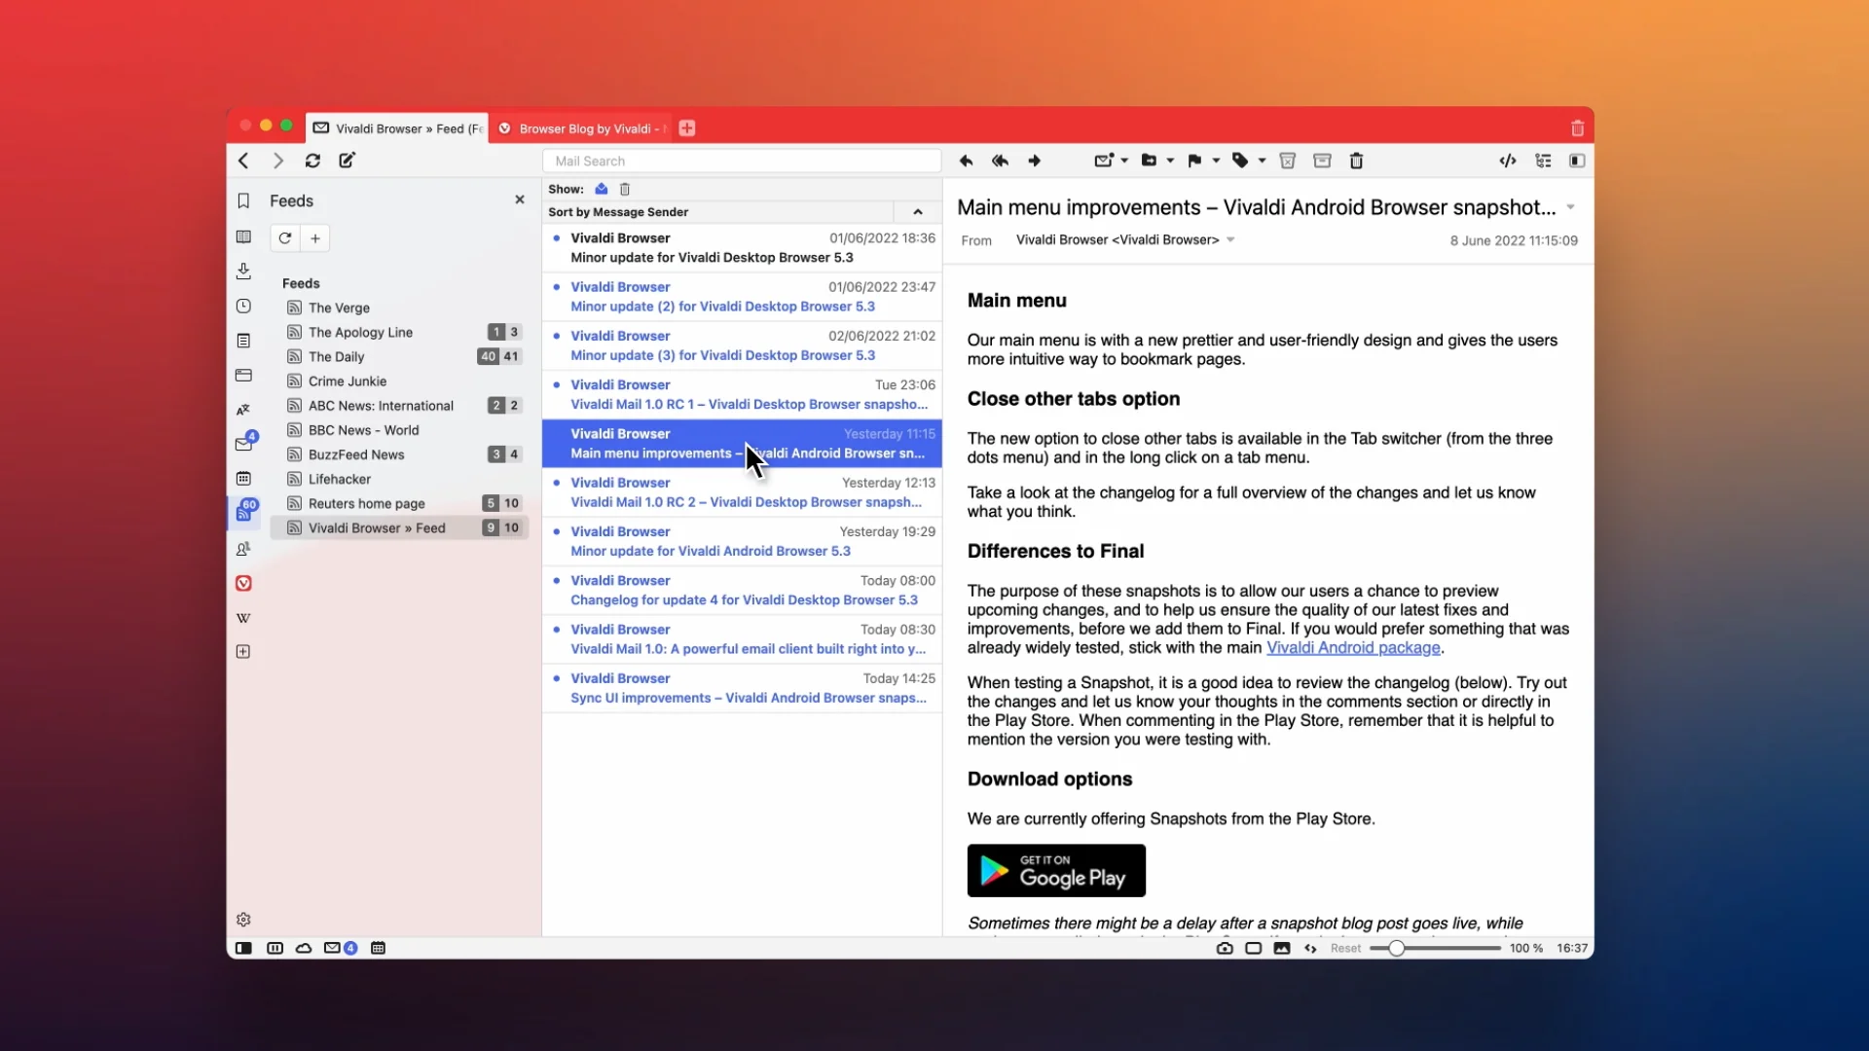Open the flag dropdown arrow
Image resolution: width=1869 pixels, height=1051 pixels.
point(1216,161)
